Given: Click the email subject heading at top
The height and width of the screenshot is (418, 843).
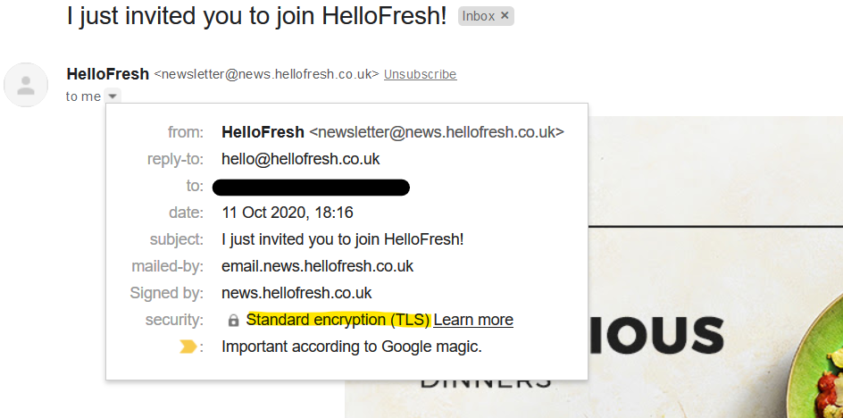Looking at the screenshot, I should pyautogui.click(x=256, y=15).
